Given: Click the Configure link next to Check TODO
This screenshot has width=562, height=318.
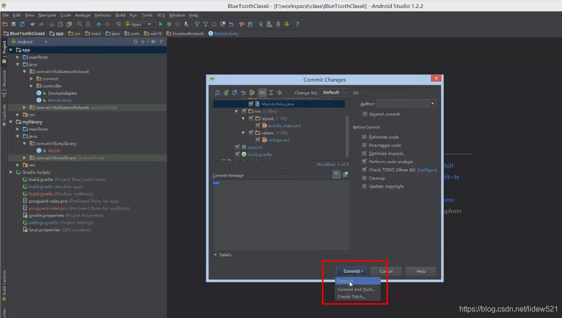Looking at the screenshot, I should 427,170.
